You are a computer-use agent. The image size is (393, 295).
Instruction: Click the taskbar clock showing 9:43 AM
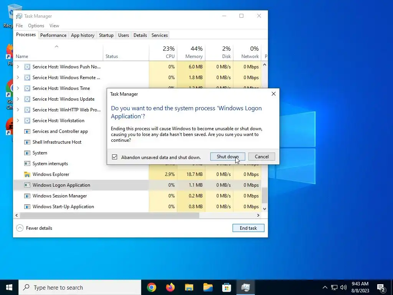coord(360,287)
